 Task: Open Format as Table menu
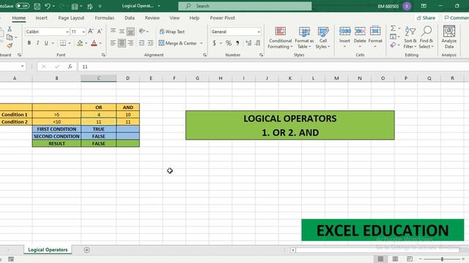[304, 37]
